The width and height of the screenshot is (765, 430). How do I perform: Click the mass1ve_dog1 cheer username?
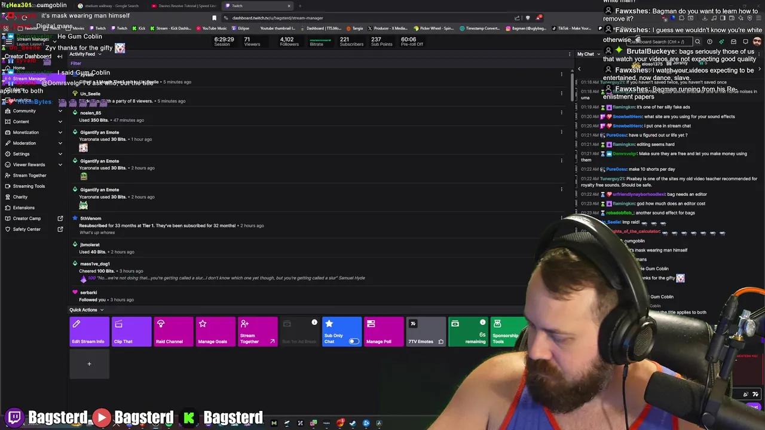[95, 264]
